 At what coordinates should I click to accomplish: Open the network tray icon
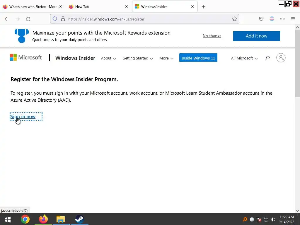pos(266,219)
